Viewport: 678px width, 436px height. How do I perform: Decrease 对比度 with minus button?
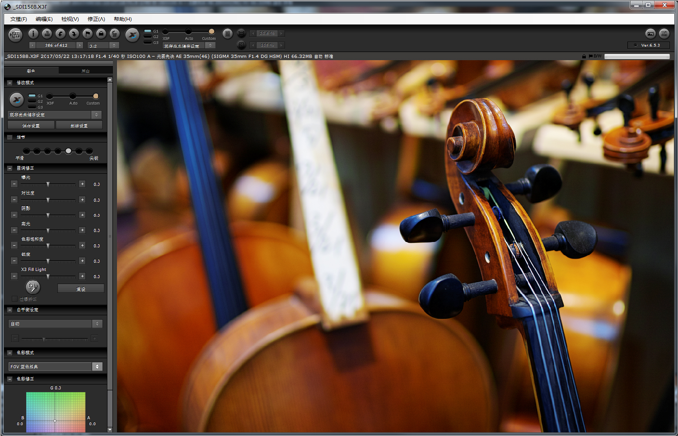(14, 199)
